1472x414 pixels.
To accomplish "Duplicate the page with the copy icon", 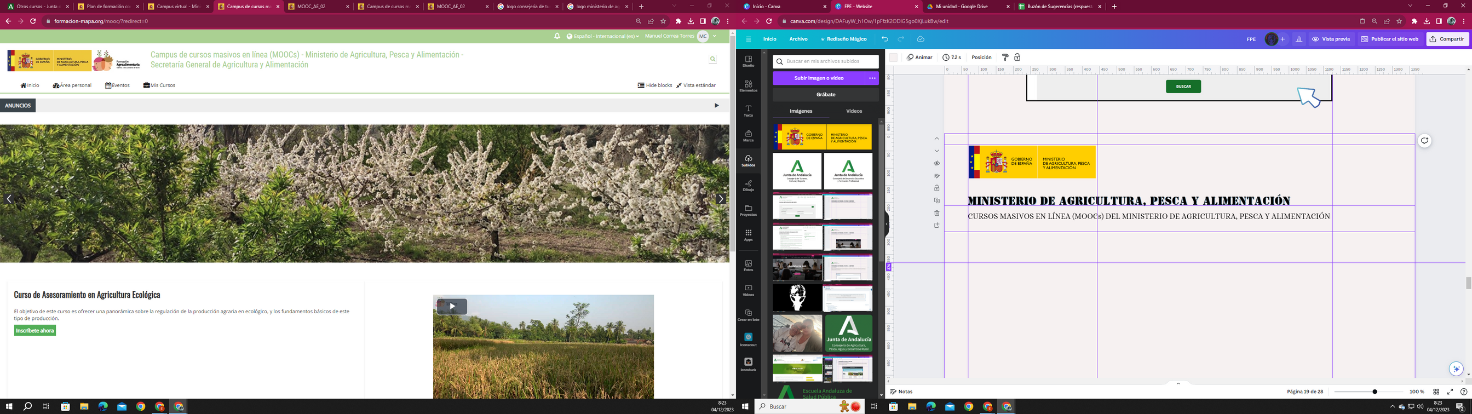I will click(936, 201).
